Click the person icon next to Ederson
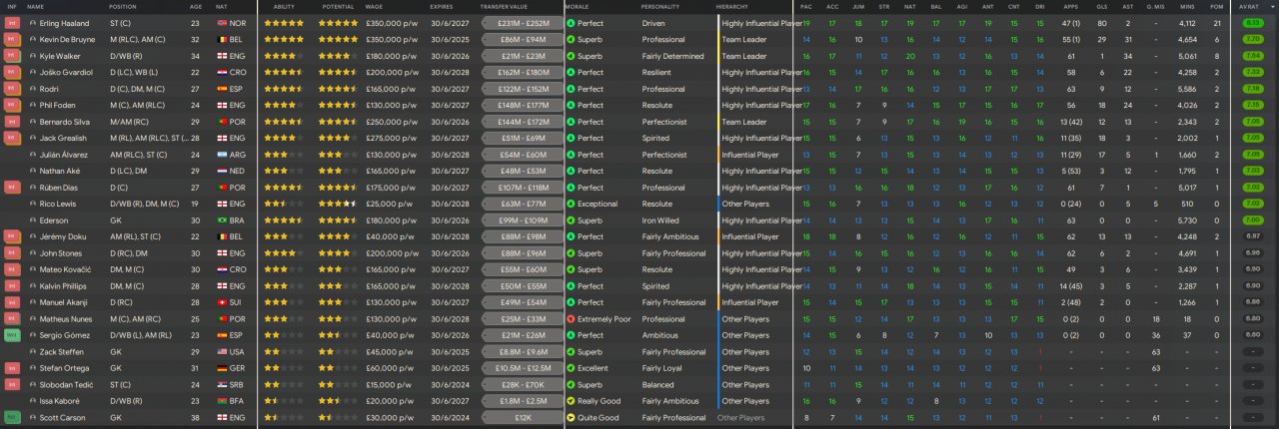The height and width of the screenshot is (429, 1279). 32,220
